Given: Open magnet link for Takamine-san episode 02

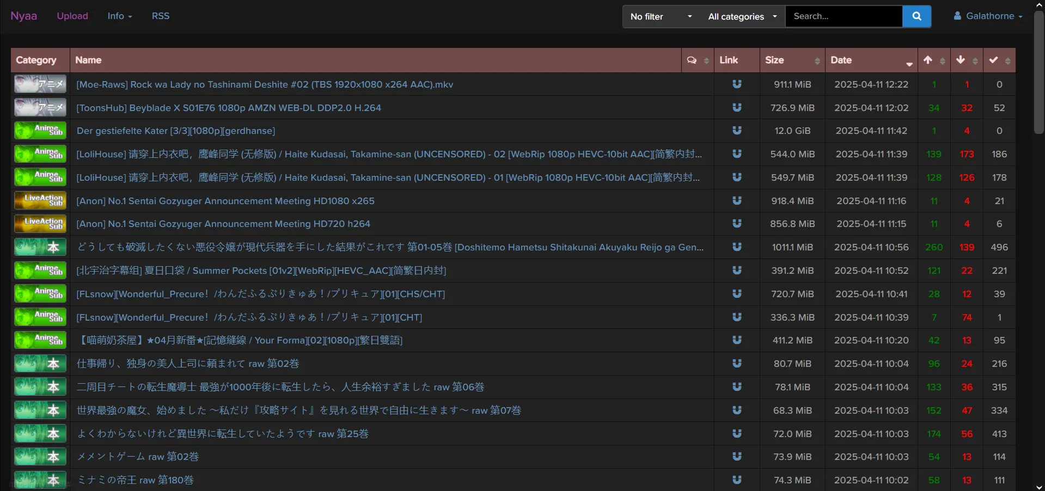Looking at the screenshot, I should pos(737,154).
